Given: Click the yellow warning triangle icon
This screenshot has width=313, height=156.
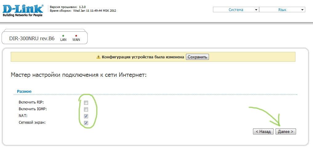Looking at the screenshot, I should (x=98, y=57).
